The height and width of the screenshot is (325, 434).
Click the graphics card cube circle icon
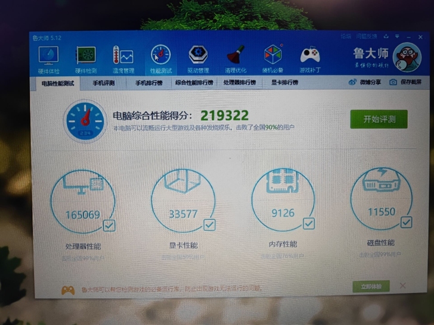point(183,201)
